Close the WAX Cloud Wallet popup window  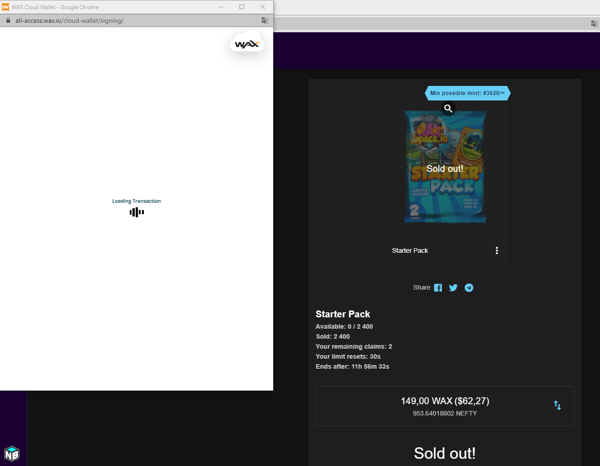(263, 7)
